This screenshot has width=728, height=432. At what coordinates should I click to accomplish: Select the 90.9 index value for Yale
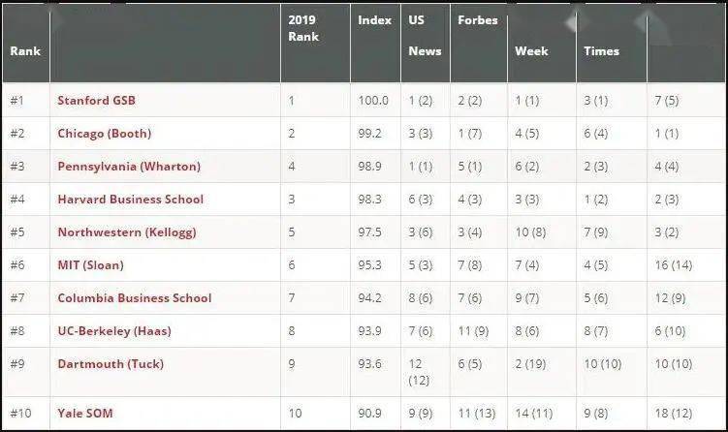370,413
